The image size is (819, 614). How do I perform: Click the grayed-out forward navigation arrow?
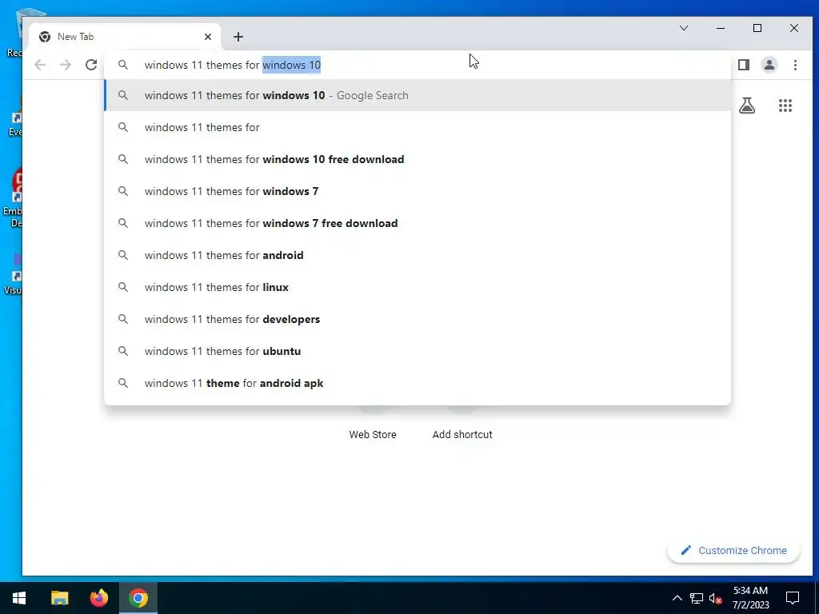66,65
